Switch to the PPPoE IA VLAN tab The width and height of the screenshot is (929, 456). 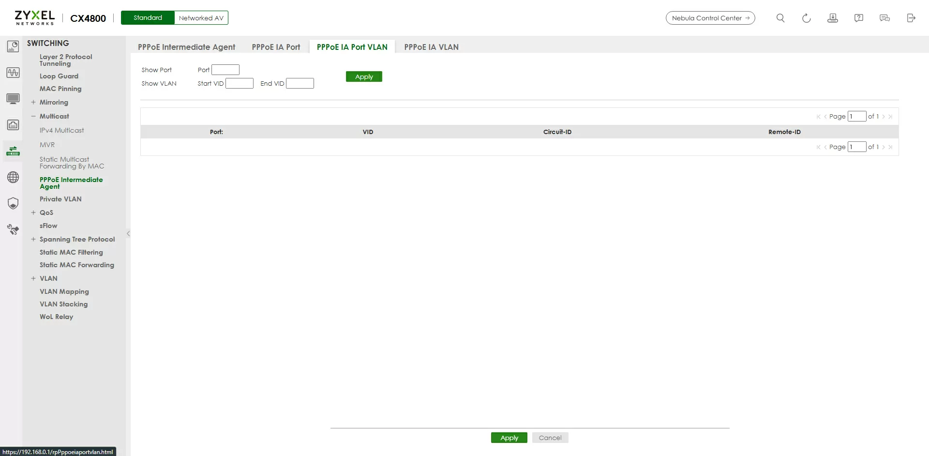431,47
